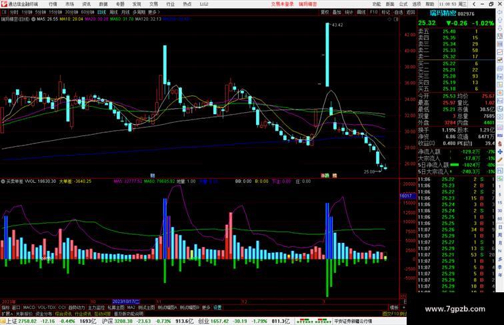Open F10 company info
504x325 pixels.
[x=373, y=12]
